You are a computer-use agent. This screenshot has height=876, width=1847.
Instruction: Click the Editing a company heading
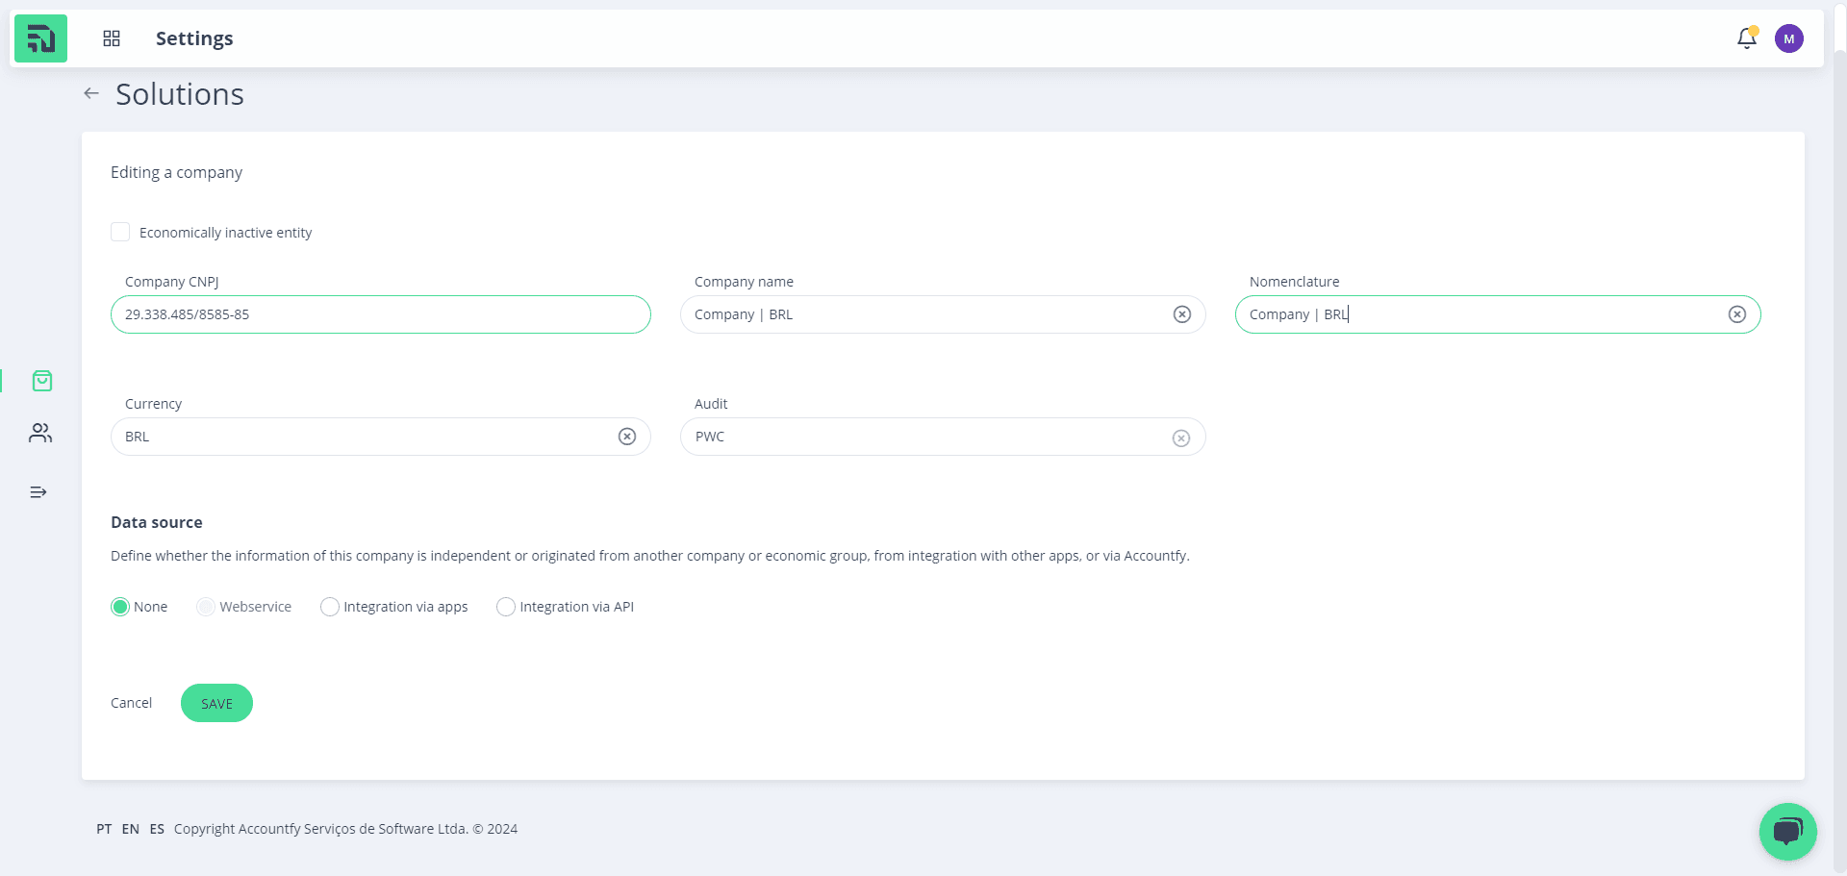[176, 172]
